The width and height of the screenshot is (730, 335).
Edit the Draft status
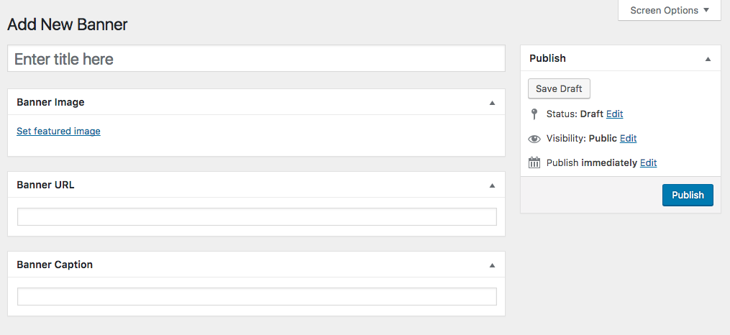coord(614,114)
